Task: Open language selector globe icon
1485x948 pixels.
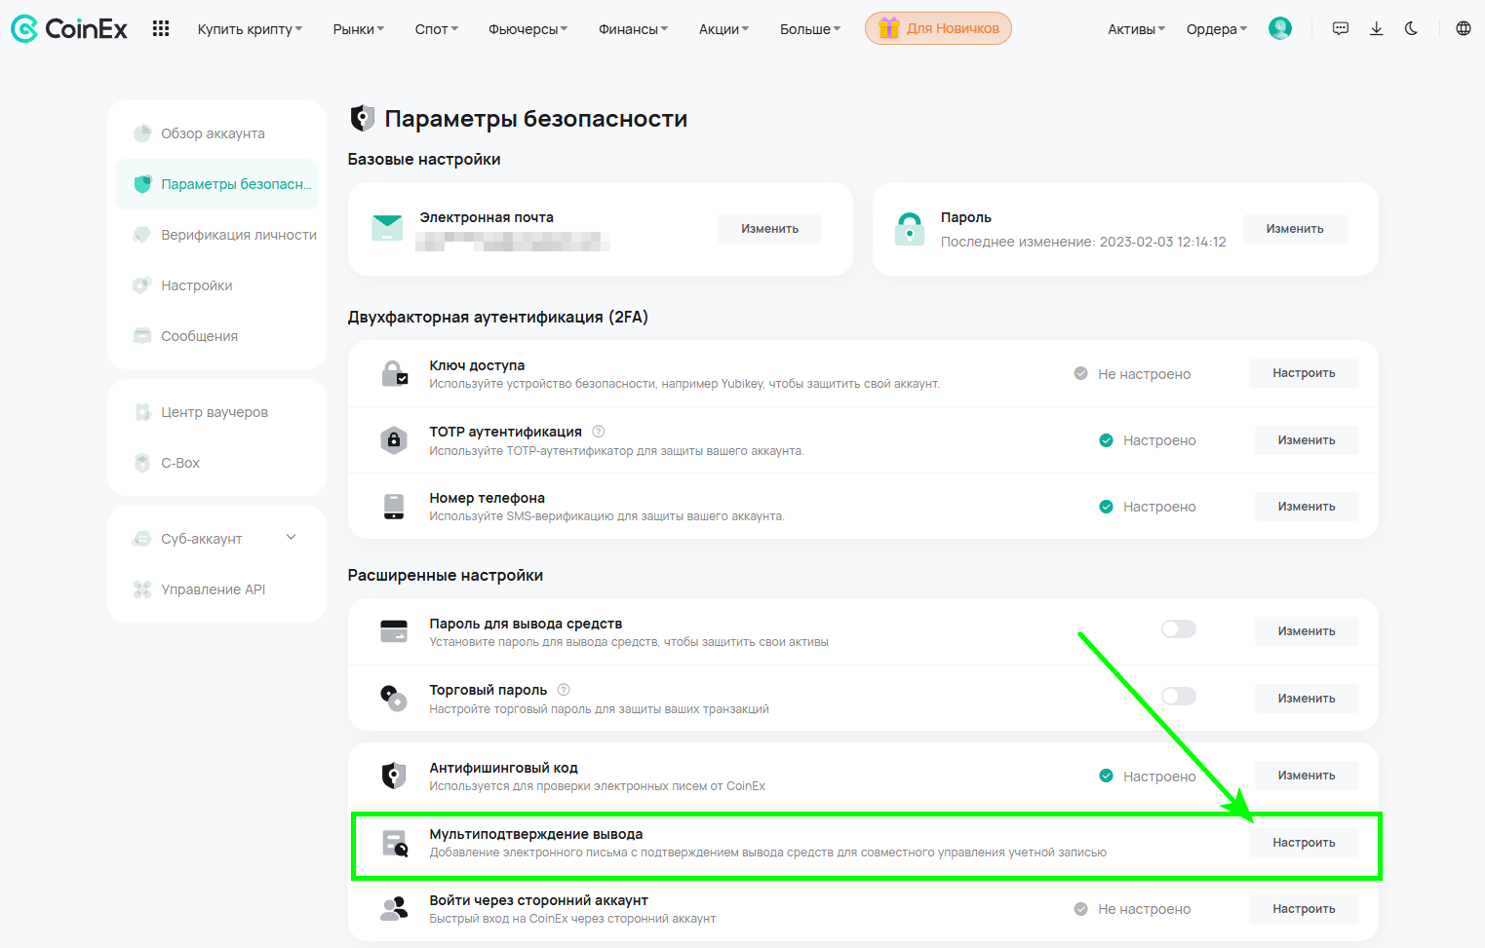Action: click(1463, 29)
